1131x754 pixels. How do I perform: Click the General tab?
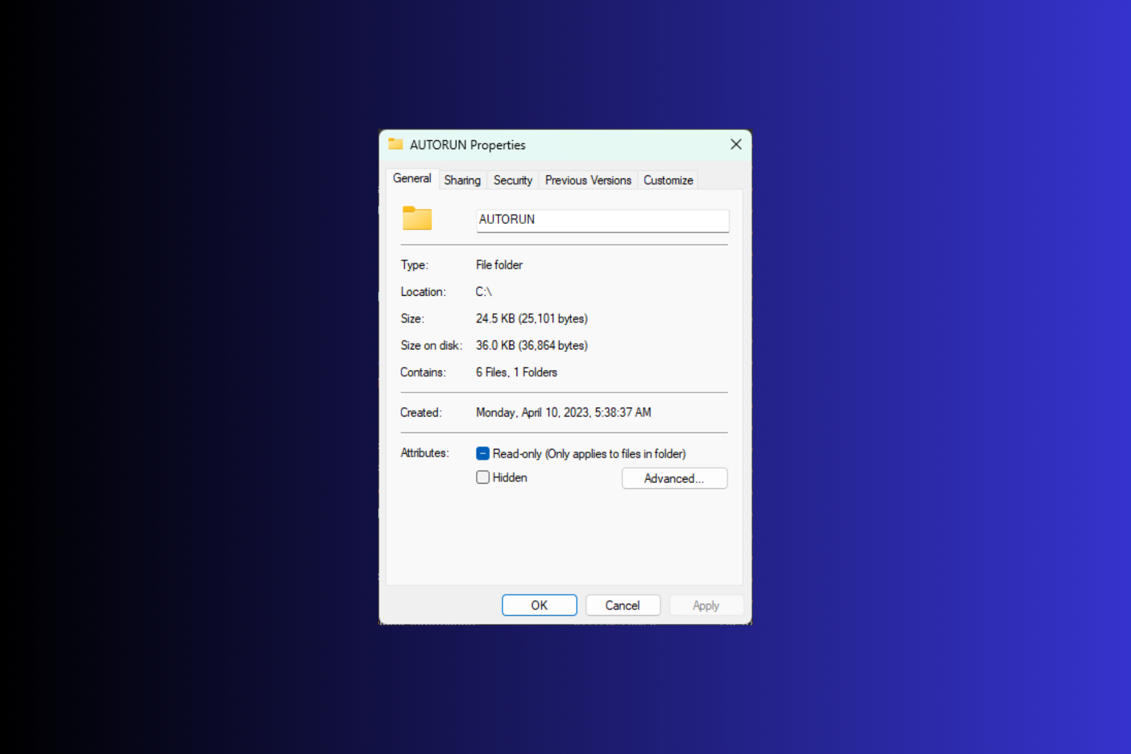[x=412, y=179]
